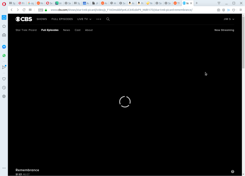Click the CBS logo
The height and width of the screenshot is (176, 245).
click(x=24, y=19)
